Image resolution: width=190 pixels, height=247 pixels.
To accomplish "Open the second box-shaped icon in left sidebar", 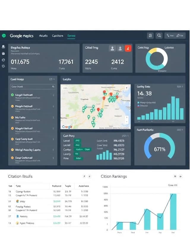I will tap(3, 53).
